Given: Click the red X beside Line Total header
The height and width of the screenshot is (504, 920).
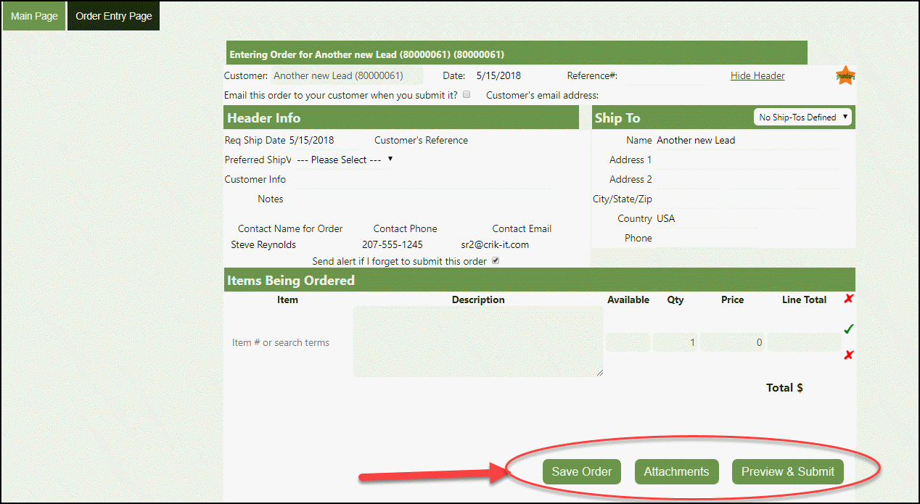Looking at the screenshot, I should point(848,299).
